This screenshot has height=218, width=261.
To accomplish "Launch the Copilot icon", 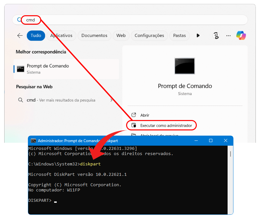I will [x=241, y=35].
